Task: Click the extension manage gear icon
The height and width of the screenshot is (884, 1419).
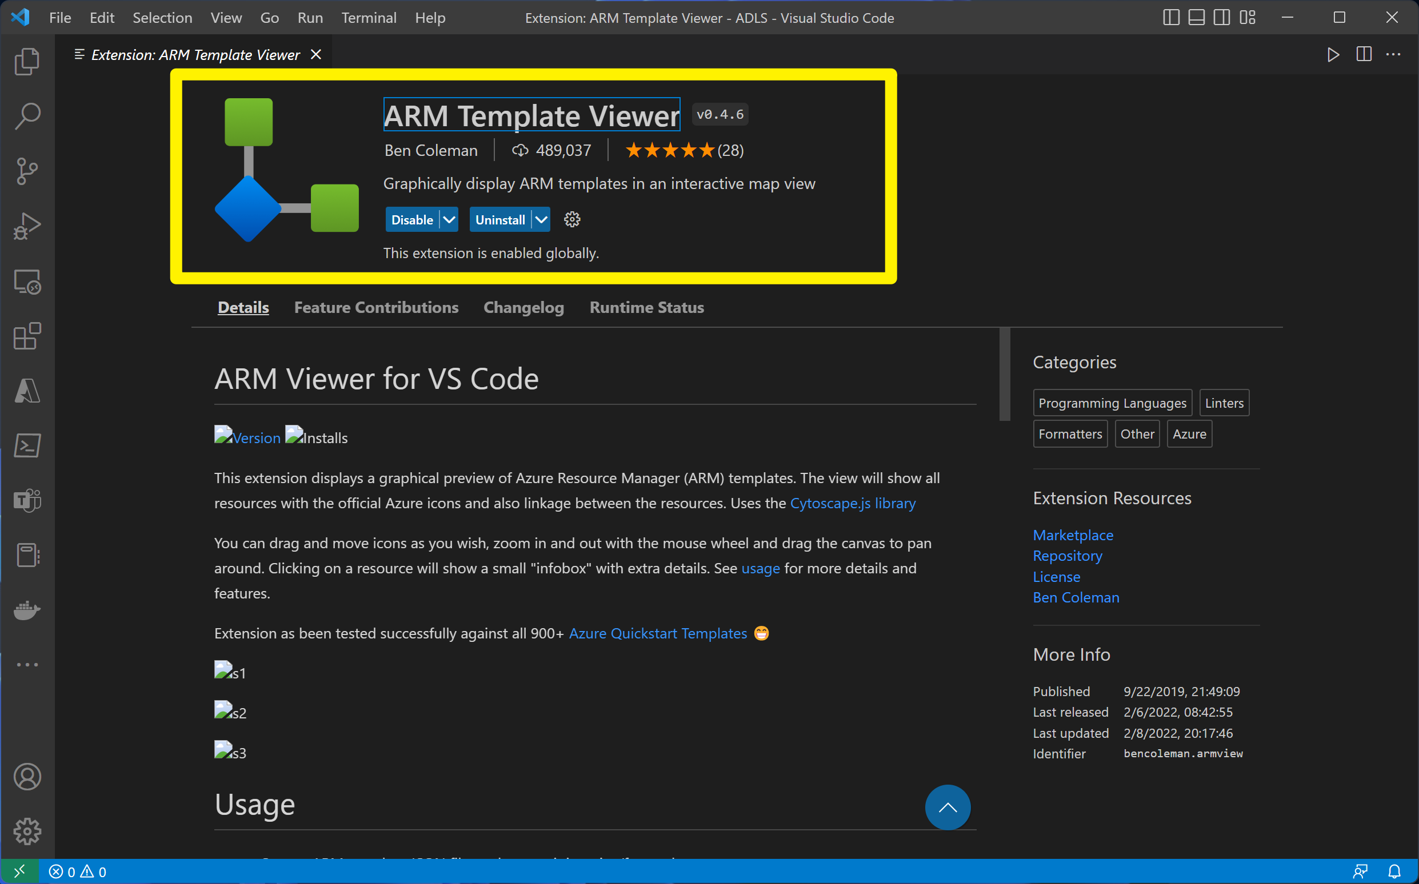Action: click(x=571, y=220)
